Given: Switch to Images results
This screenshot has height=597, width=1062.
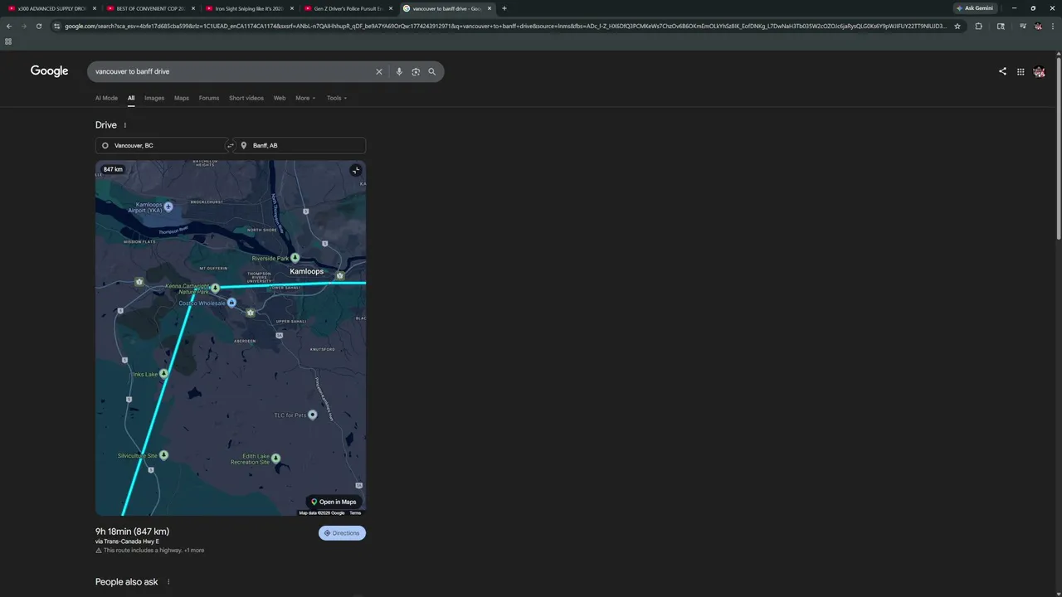Looking at the screenshot, I should [154, 98].
